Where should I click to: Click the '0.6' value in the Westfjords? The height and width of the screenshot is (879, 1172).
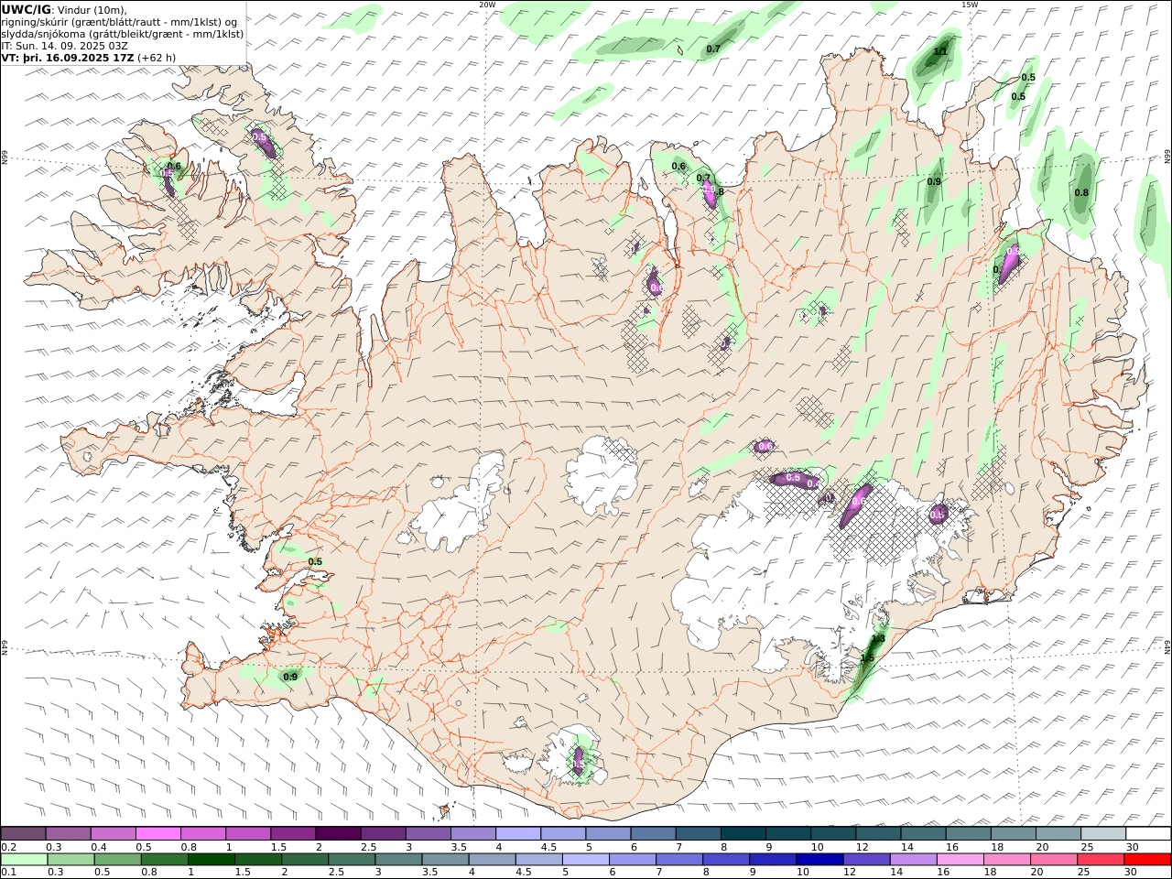pyautogui.click(x=174, y=166)
